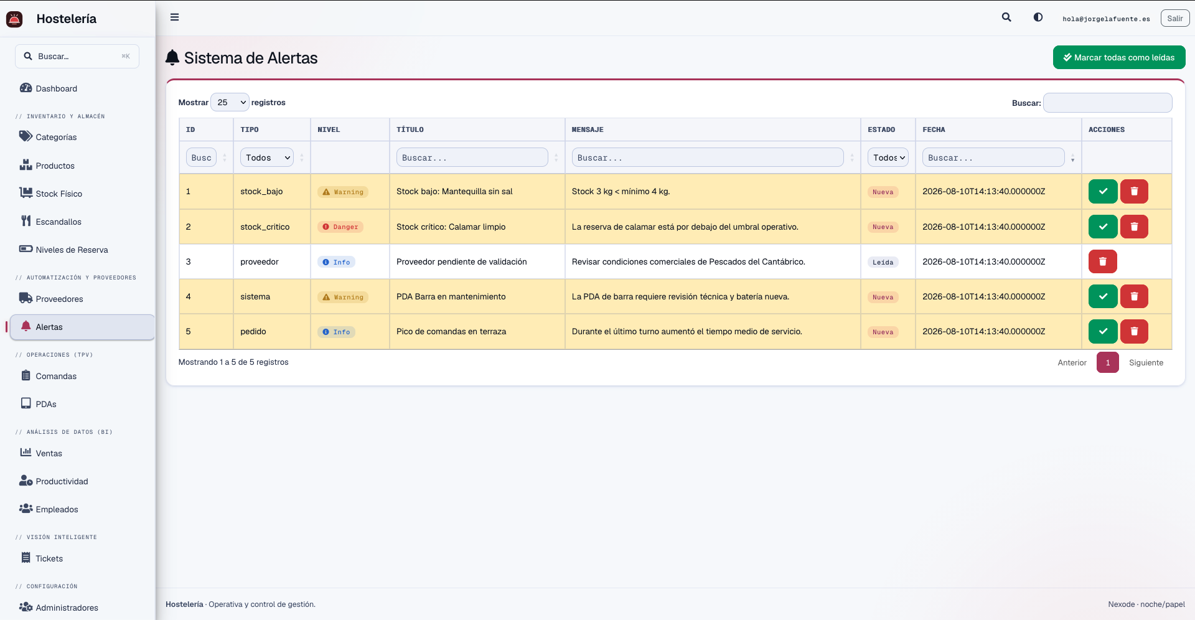Screen dimensions: 1195x620
Task: Mark alert 1 Mantequilla as read
Action: pos(1103,192)
